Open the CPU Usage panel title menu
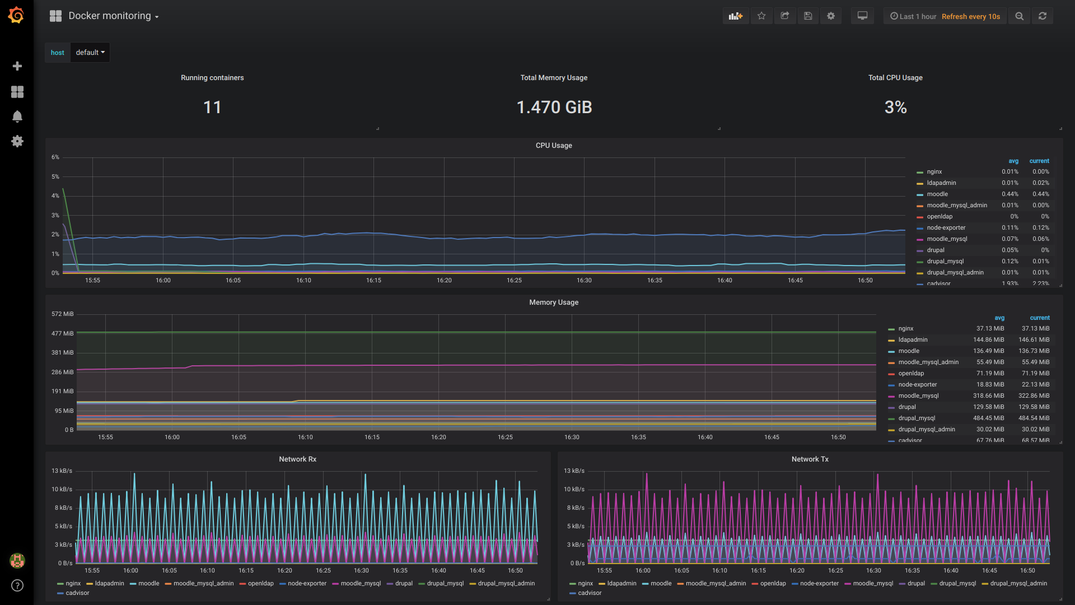 point(554,146)
